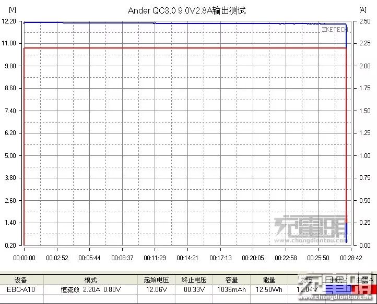This screenshot has width=377, height=304.
Task: Click the 6.20 voltage axis value
Action: tap(10, 133)
